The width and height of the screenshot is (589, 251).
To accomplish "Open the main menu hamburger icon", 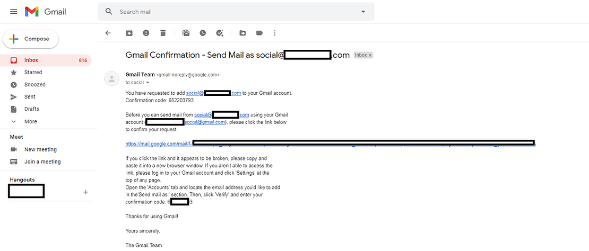I will (x=13, y=12).
